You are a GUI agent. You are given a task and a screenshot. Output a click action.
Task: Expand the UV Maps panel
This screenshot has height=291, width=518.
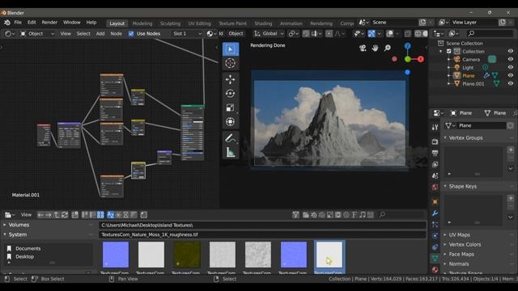445,235
